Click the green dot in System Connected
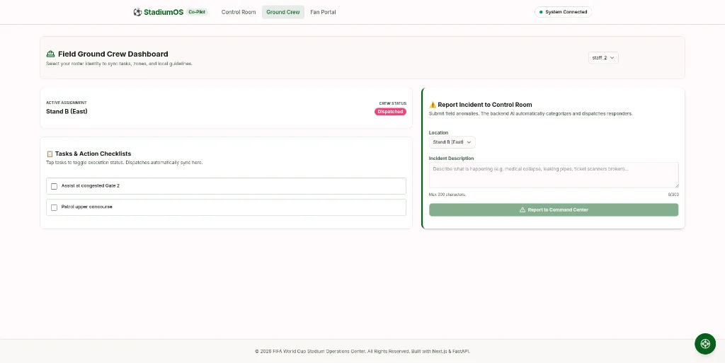The image size is (725, 363). point(541,12)
